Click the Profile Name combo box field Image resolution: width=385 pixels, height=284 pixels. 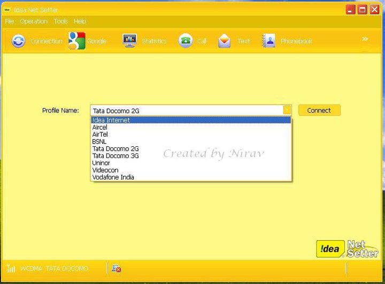[186, 110]
